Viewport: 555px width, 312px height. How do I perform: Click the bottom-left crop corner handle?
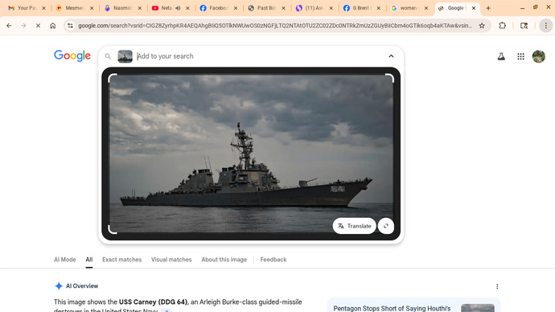coord(112,230)
